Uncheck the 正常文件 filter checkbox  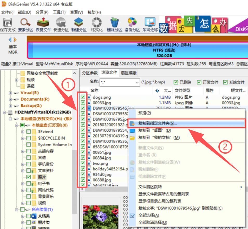click(199, 82)
